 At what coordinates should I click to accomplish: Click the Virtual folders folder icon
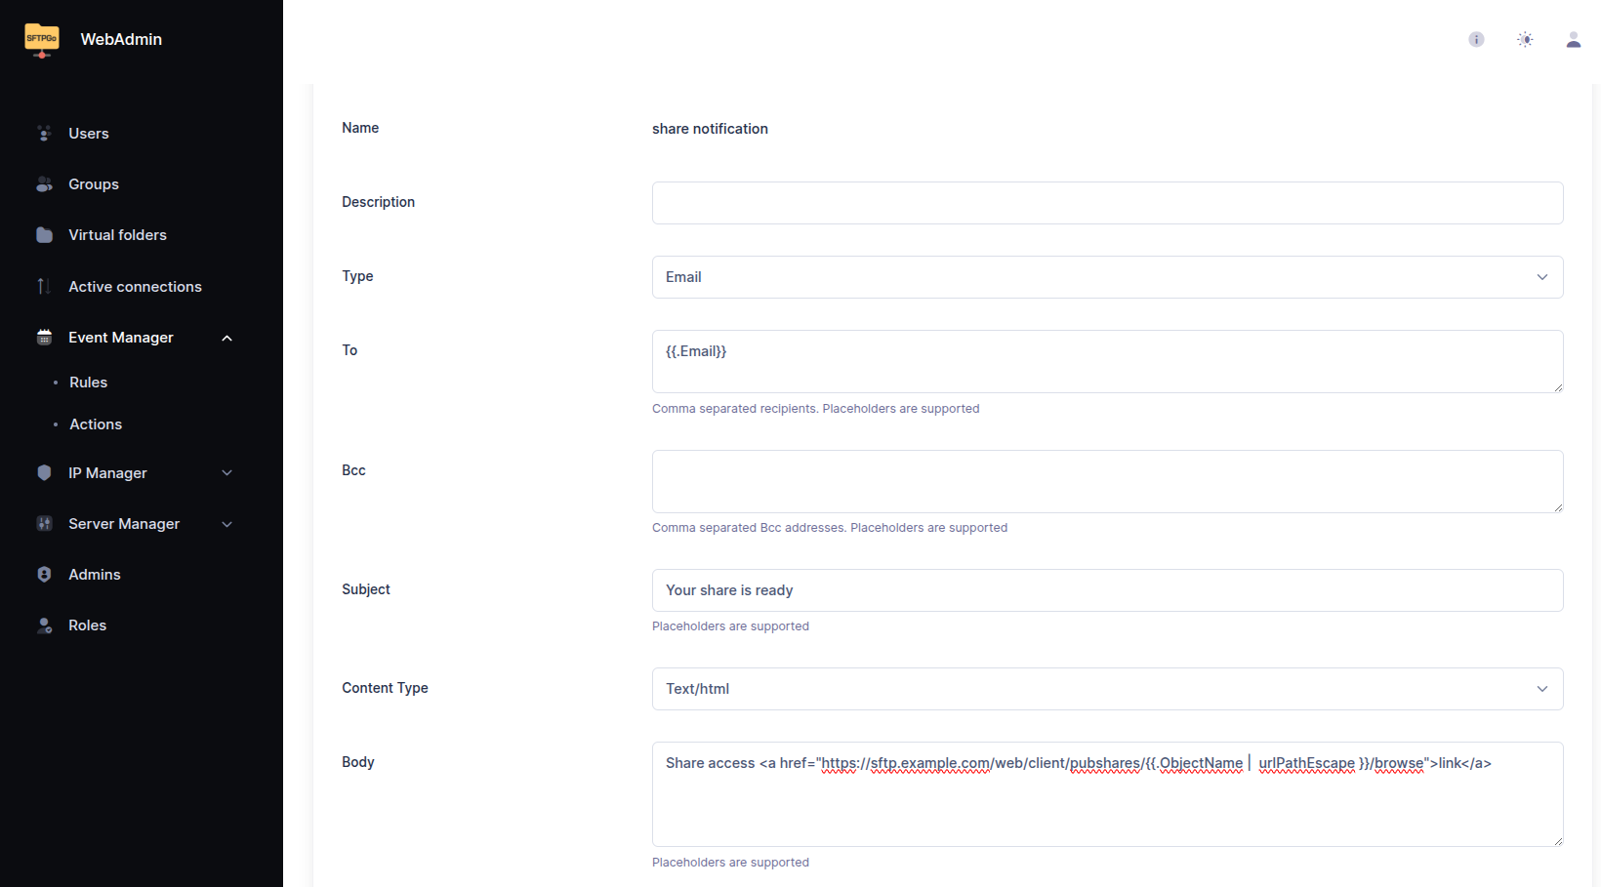(44, 235)
